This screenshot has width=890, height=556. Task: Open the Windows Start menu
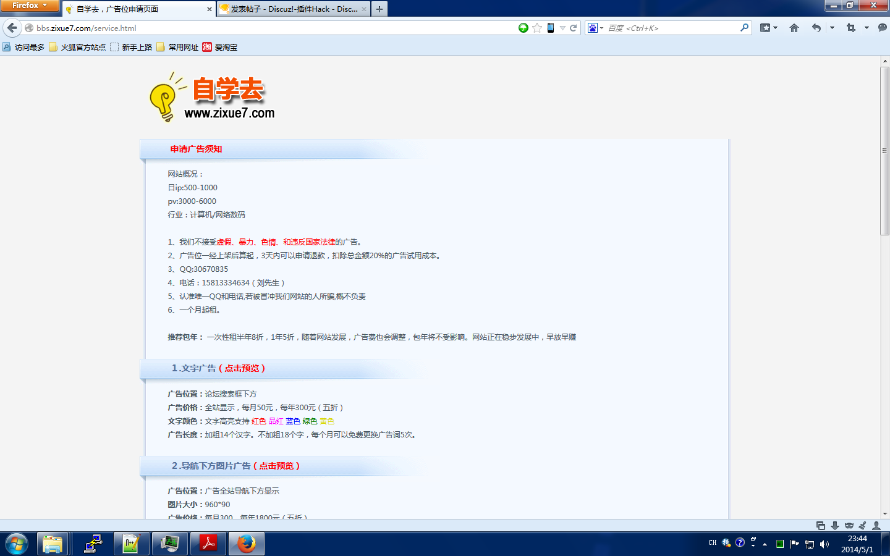(17, 544)
